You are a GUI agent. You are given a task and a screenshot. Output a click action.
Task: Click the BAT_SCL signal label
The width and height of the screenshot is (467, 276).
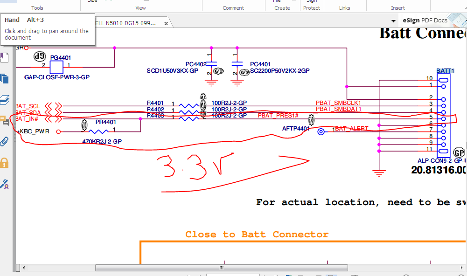pyautogui.click(x=28, y=106)
